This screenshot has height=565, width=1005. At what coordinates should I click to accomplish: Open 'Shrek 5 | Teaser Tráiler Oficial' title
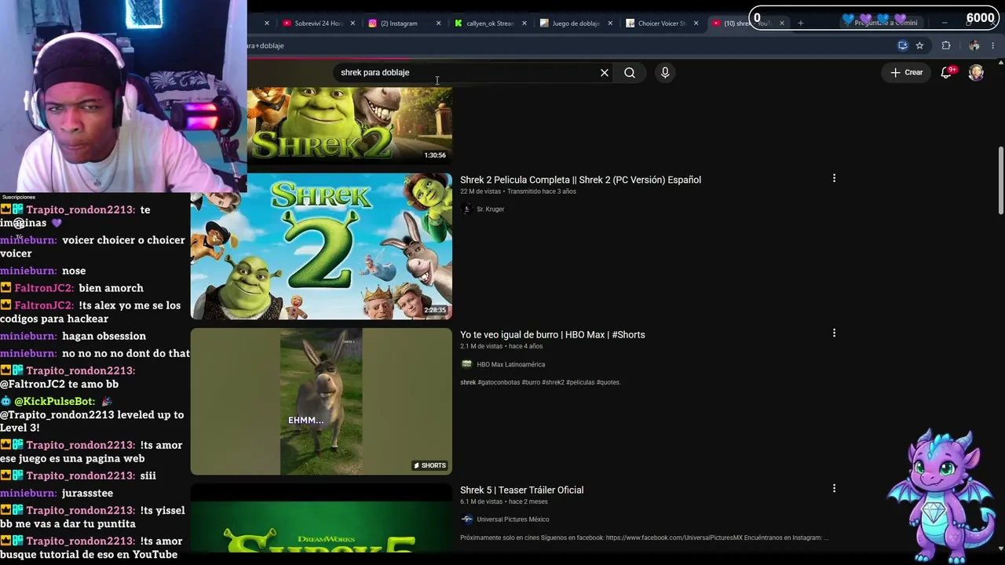[521, 490]
